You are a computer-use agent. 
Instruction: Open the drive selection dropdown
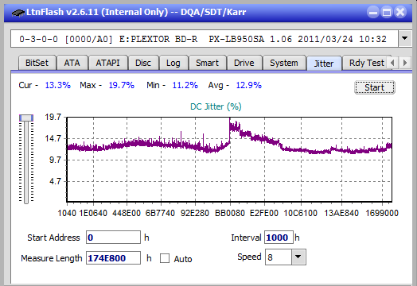click(404, 38)
